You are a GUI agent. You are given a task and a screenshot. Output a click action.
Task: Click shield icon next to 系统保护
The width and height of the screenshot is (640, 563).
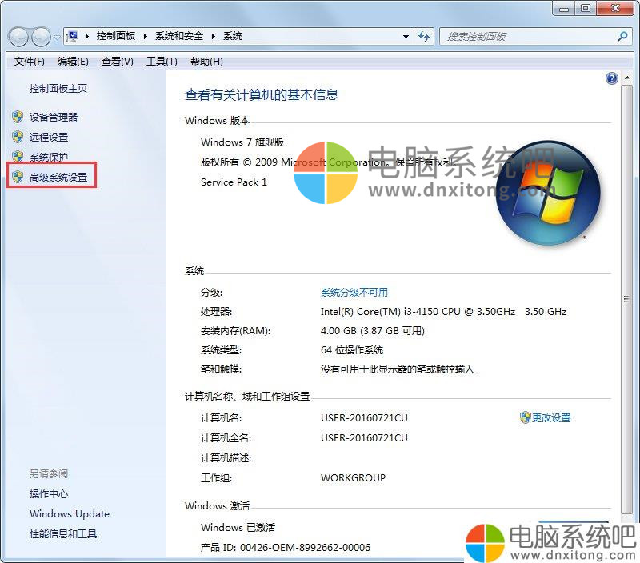pyautogui.click(x=18, y=156)
